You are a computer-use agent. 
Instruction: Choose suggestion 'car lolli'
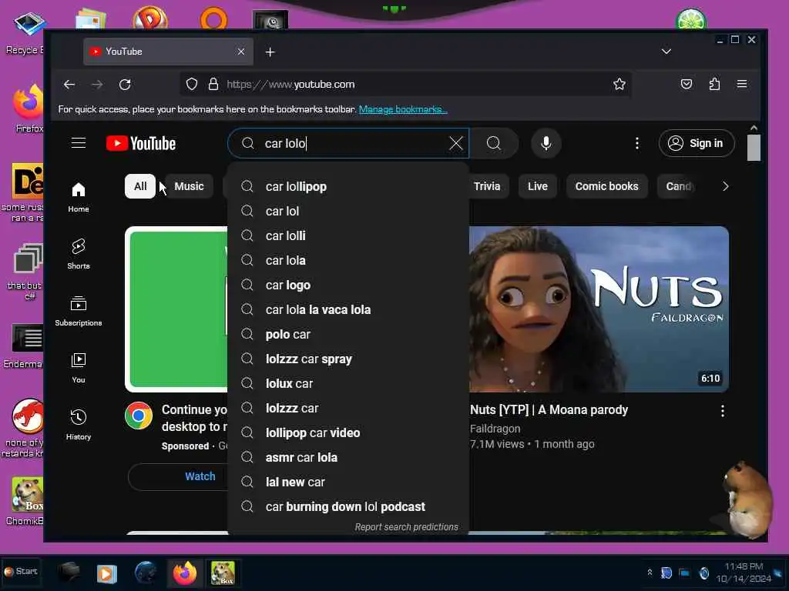click(348, 235)
